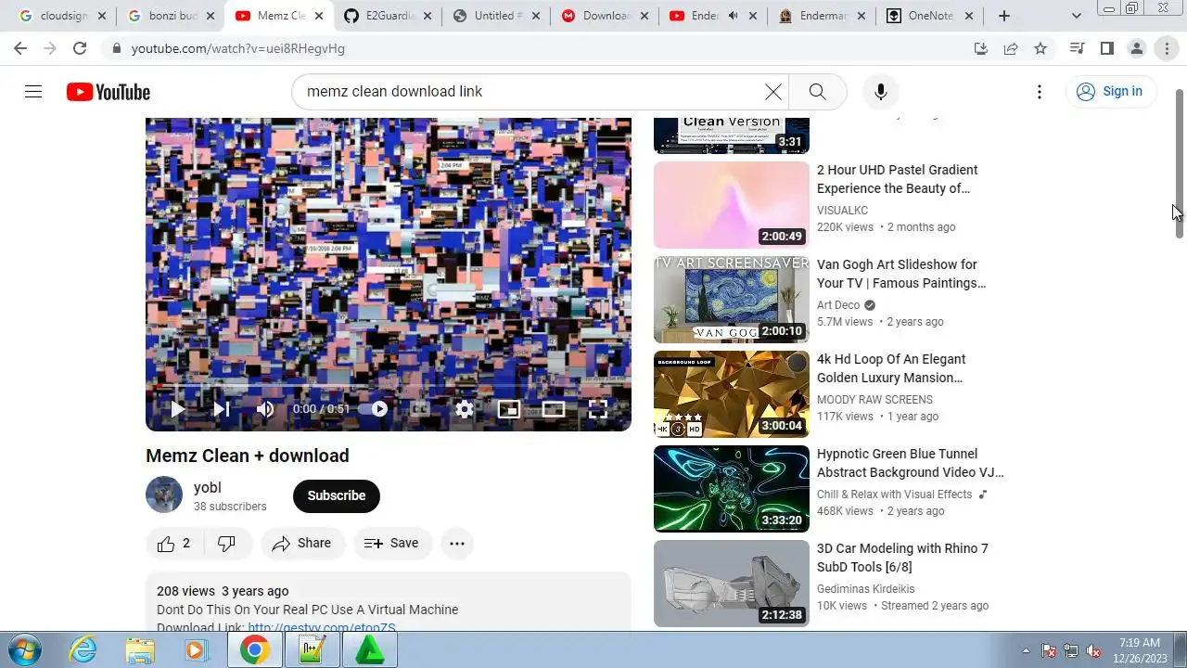Close the Memz Clean tab
This screenshot has height=668, width=1187.
(319, 16)
